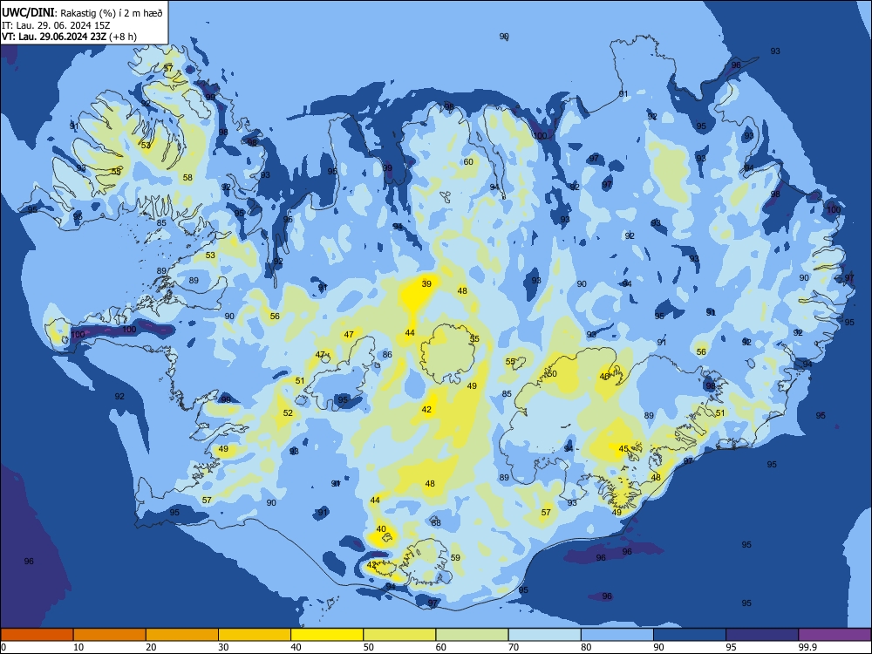Click the '86' humidity value on the map
Screen dimensions: 872x654
[387, 354]
